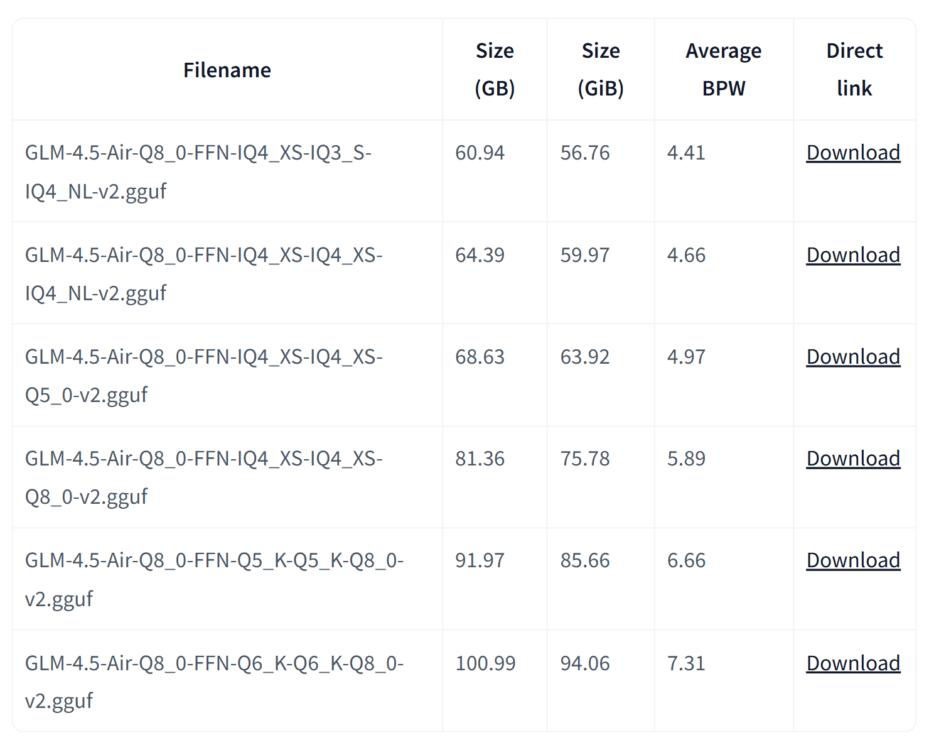
Task: Click Download for the 4.97 BPW quant
Action: 853,357
